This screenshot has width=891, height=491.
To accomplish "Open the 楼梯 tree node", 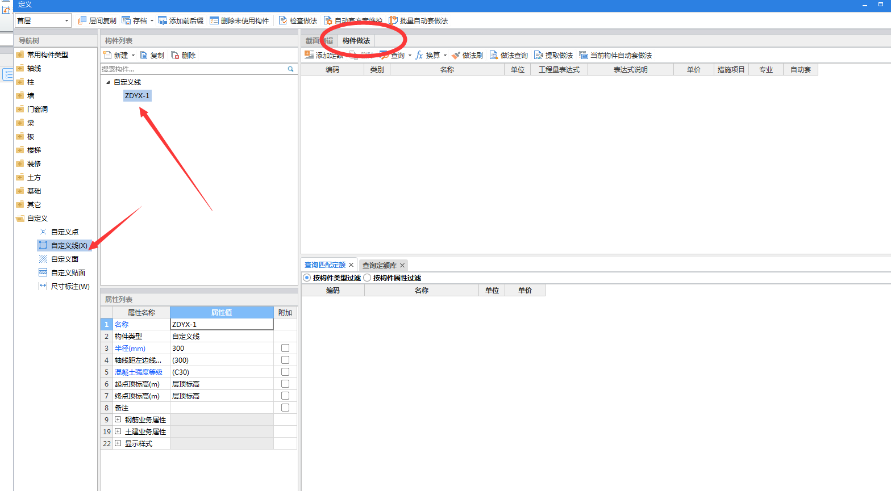I will click(x=34, y=150).
